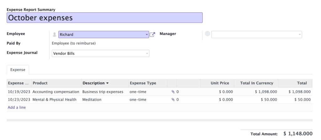Select the 10/19/2023 date cell

point(19,92)
